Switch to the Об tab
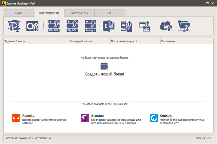The image size is (217, 144). pyautogui.click(x=109, y=13)
